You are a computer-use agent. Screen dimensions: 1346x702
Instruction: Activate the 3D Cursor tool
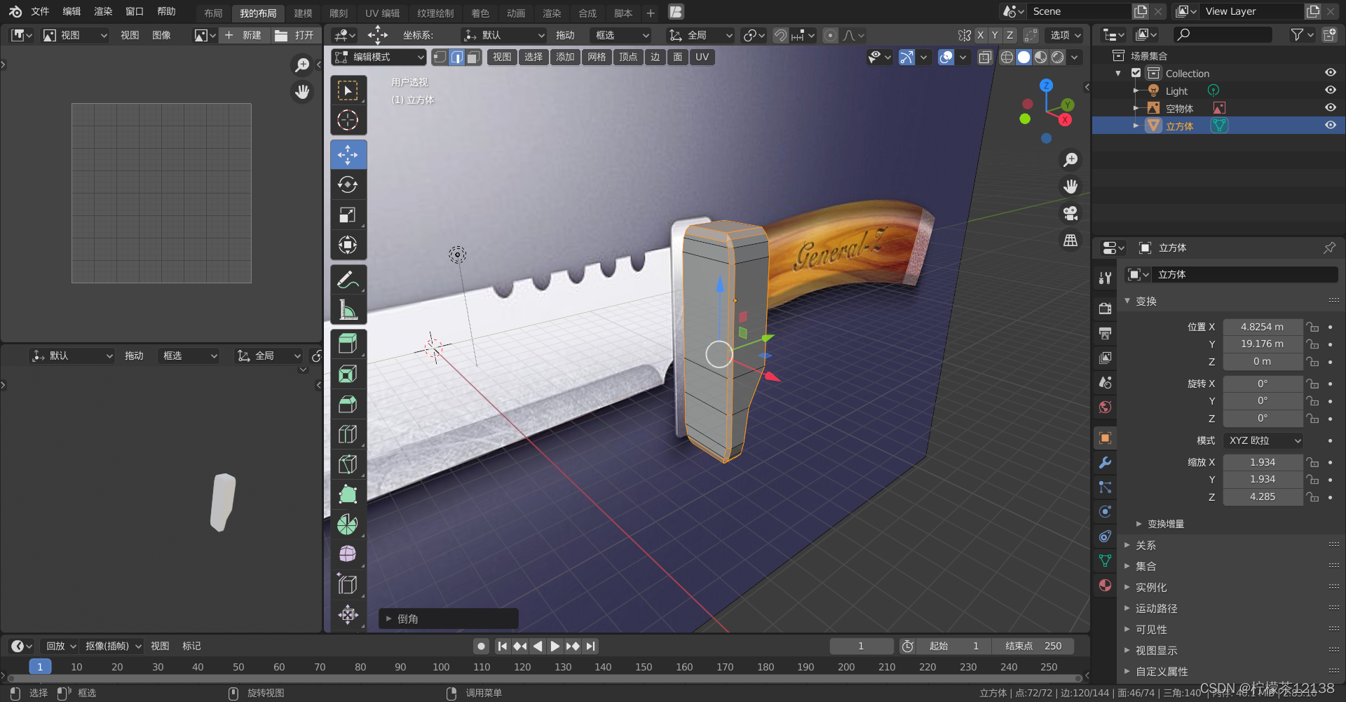[348, 121]
